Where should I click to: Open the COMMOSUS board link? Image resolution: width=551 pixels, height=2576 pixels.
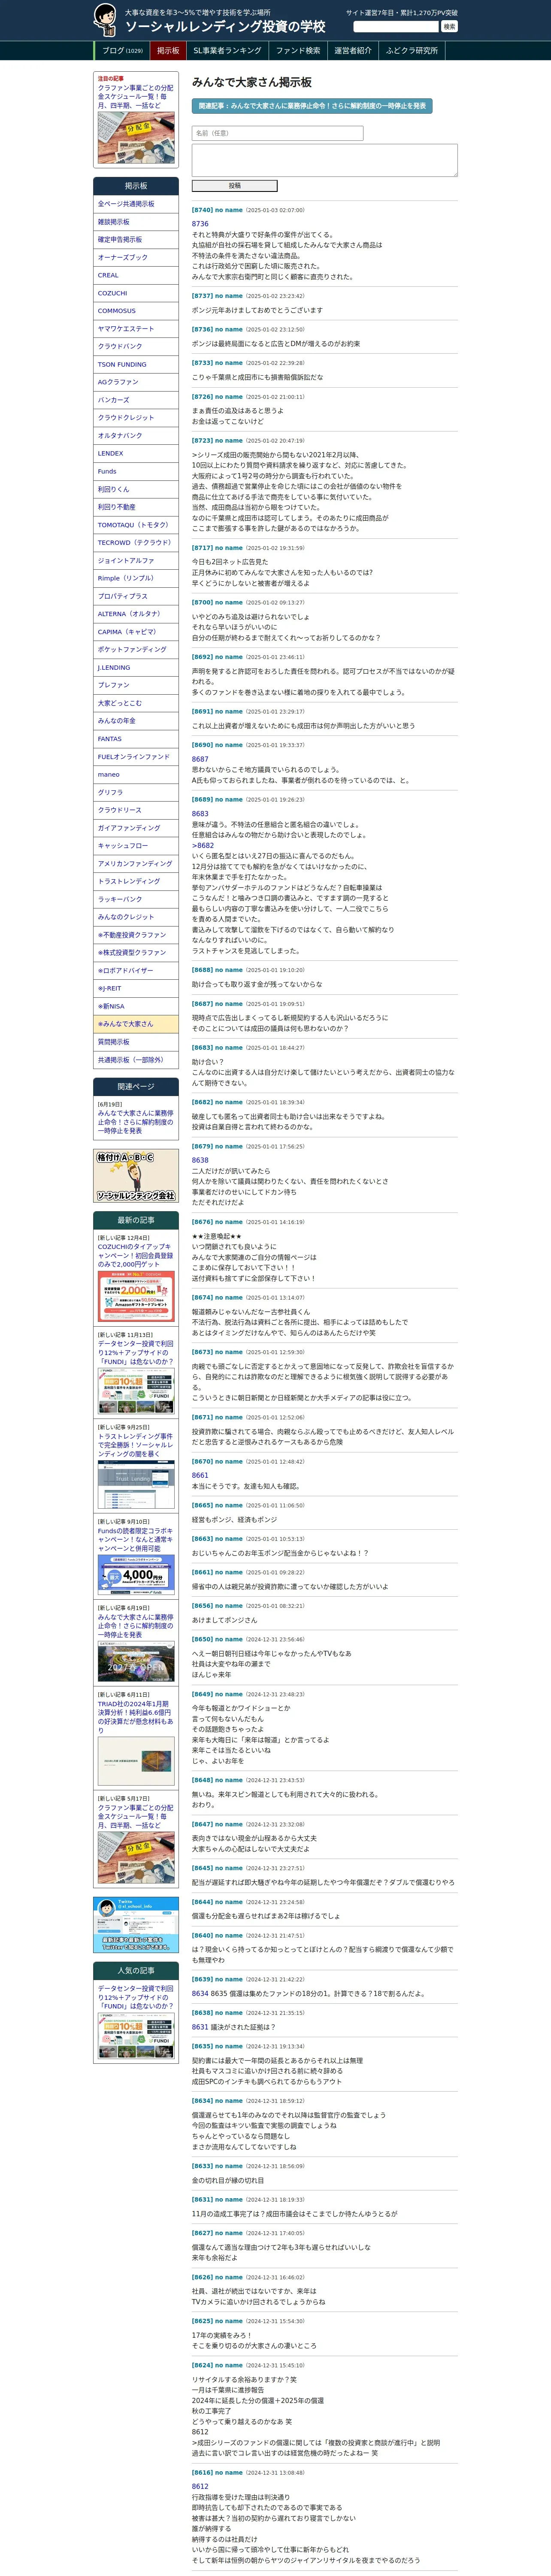pyautogui.click(x=136, y=311)
